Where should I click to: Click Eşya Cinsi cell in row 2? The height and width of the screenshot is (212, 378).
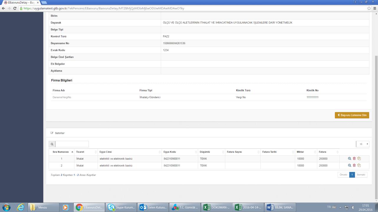[x=130, y=165]
